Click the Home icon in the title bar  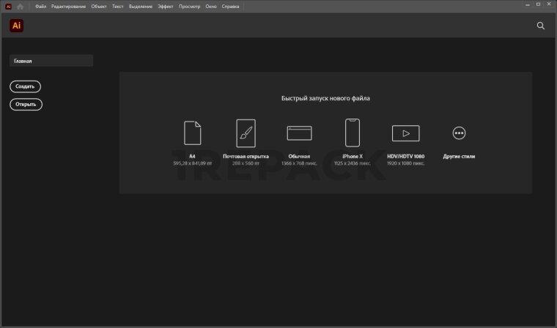[21, 6]
